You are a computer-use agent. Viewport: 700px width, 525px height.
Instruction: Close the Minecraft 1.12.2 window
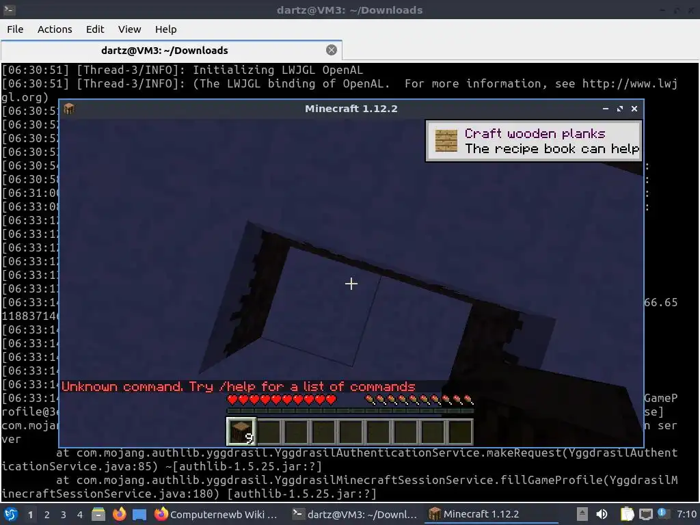pyautogui.click(x=634, y=109)
